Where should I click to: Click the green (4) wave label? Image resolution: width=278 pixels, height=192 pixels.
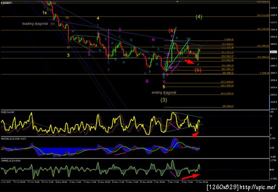199,17
